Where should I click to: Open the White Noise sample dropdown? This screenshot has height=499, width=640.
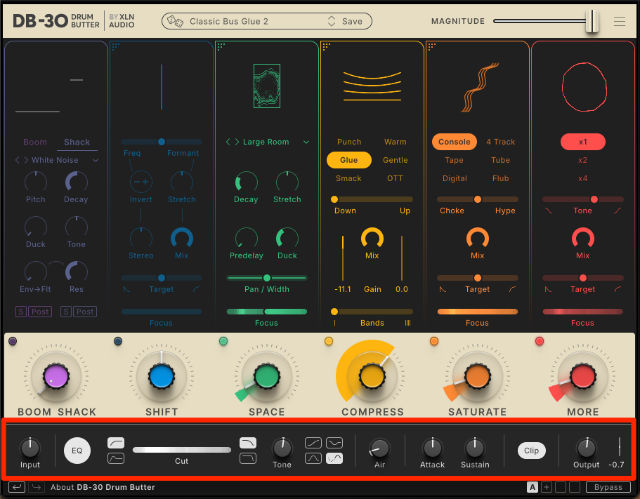coord(96,161)
